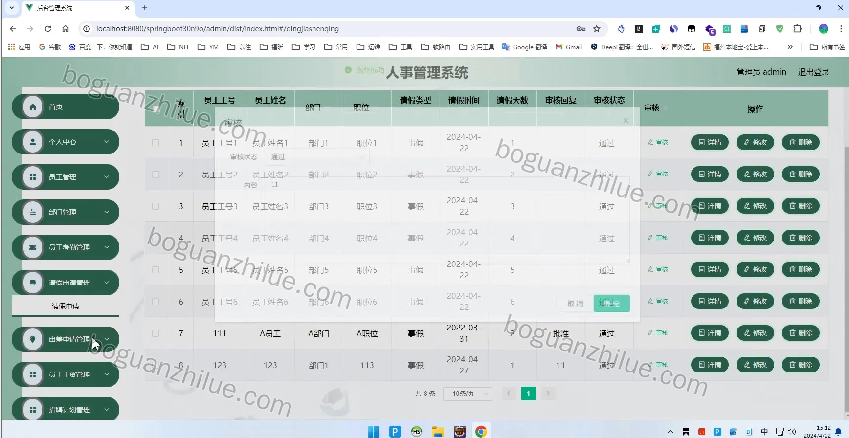Viewport: 849px width, 438px height.
Task: Reload the page with the browser refresh icon
Action: click(x=48, y=29)
